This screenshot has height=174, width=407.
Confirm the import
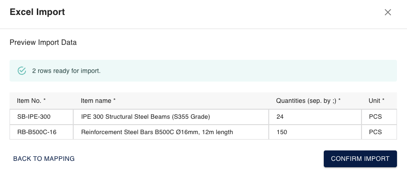360,159
